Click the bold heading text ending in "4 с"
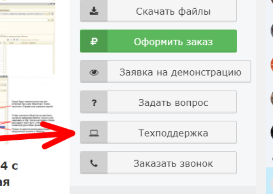 (x=9, y=166)
